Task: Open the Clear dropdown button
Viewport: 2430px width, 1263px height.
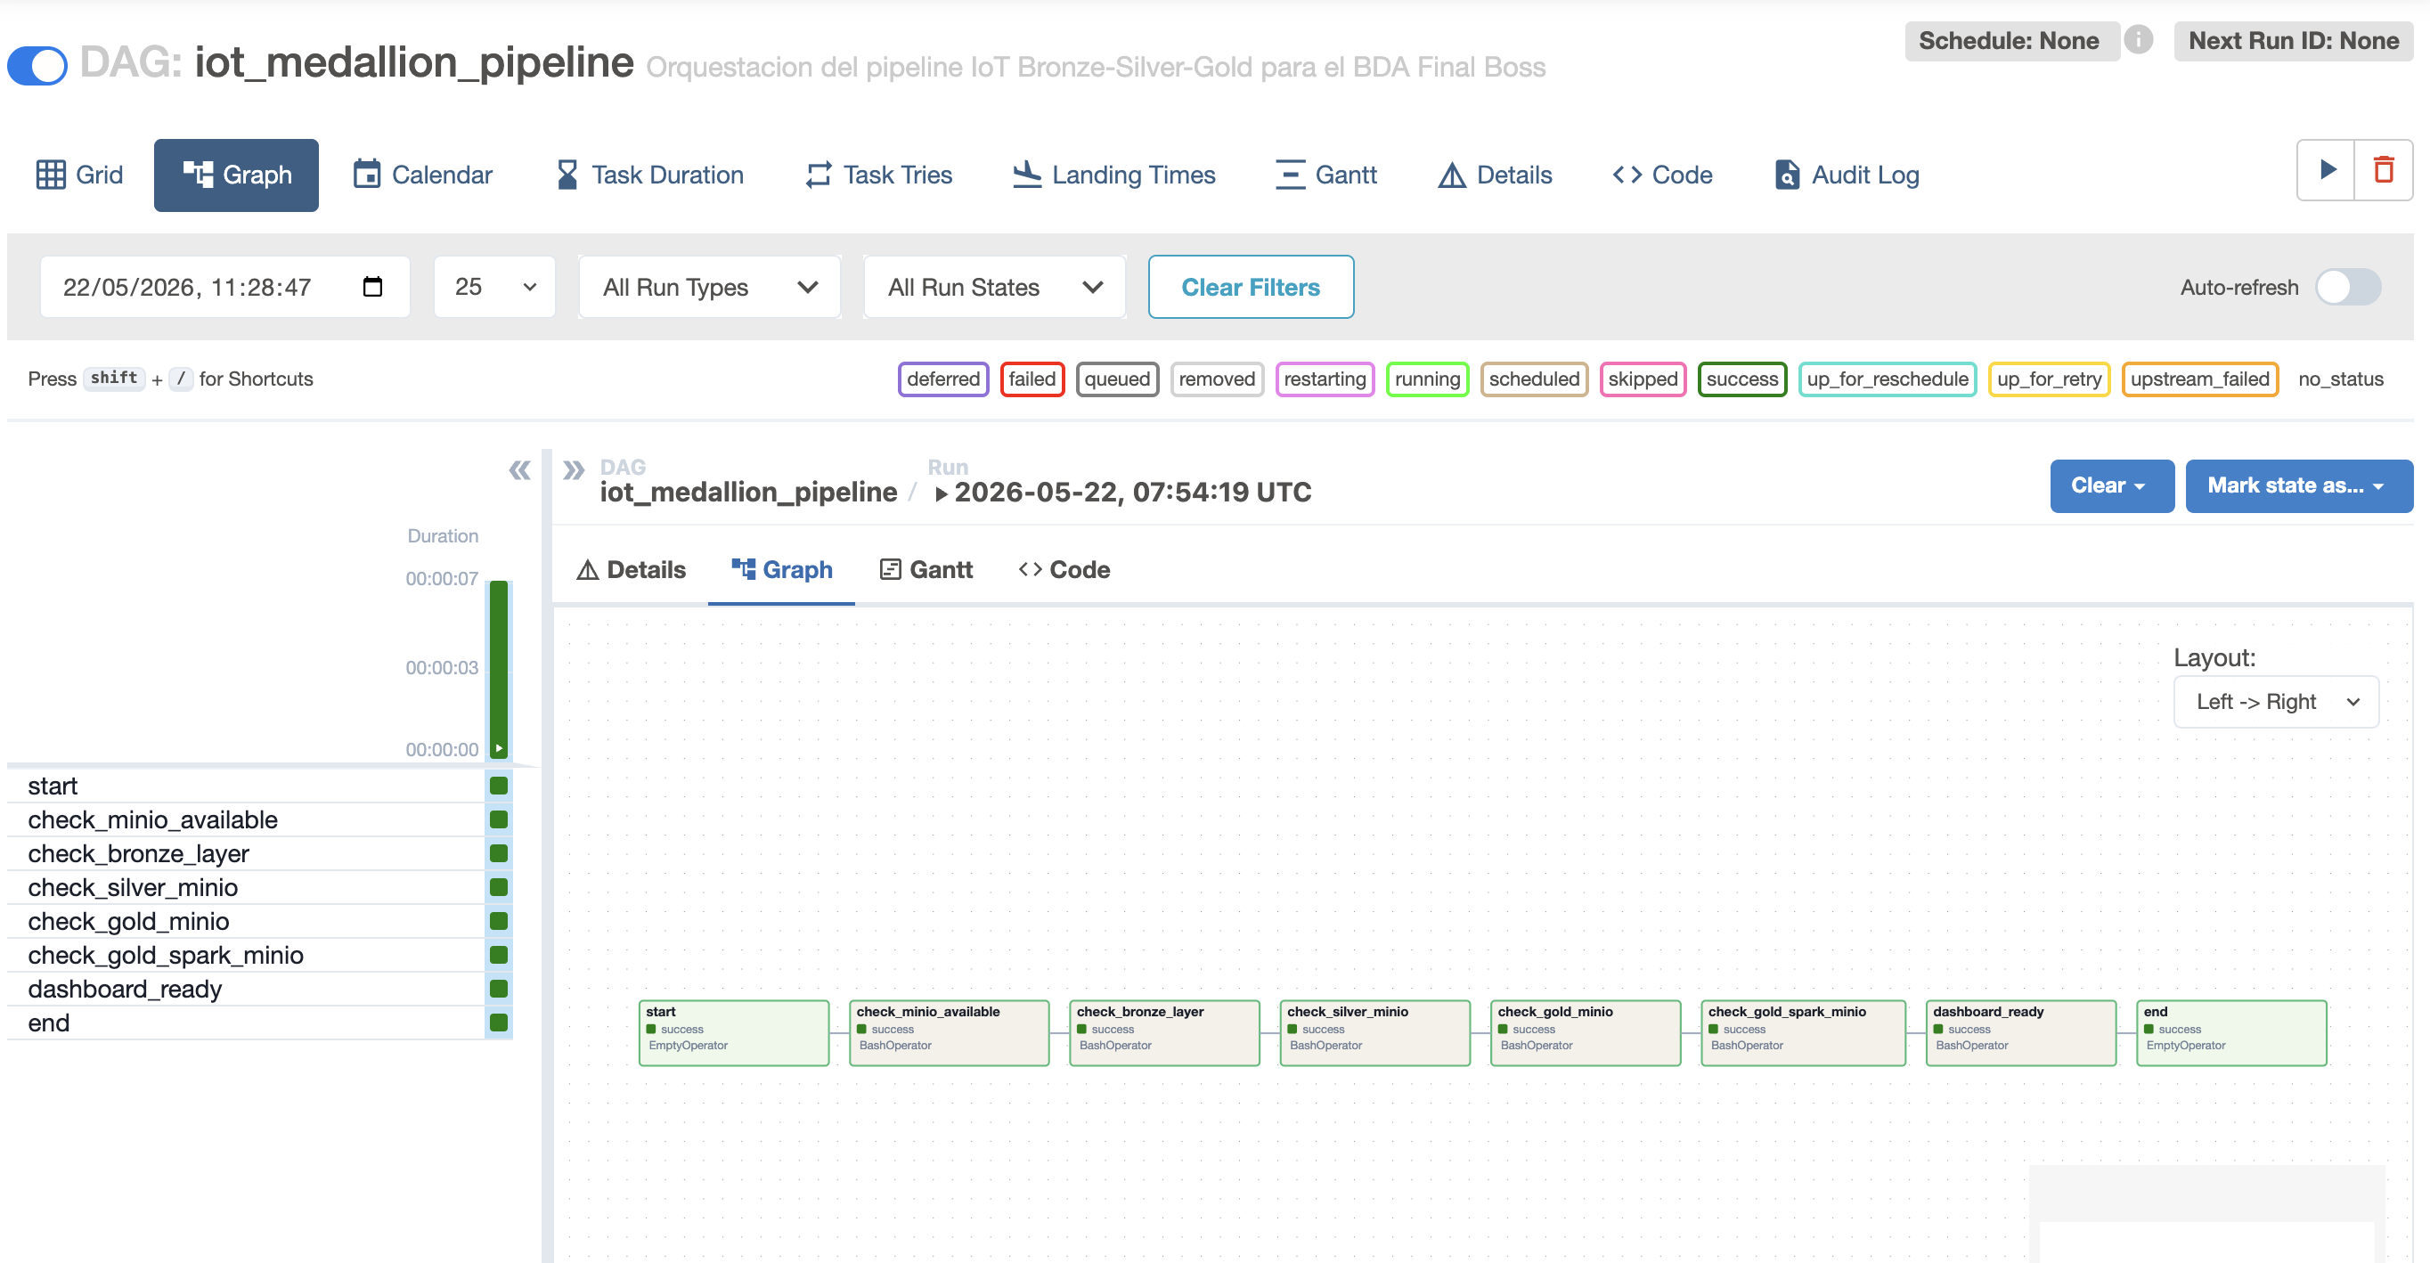Action: [x=2111, y=485]
